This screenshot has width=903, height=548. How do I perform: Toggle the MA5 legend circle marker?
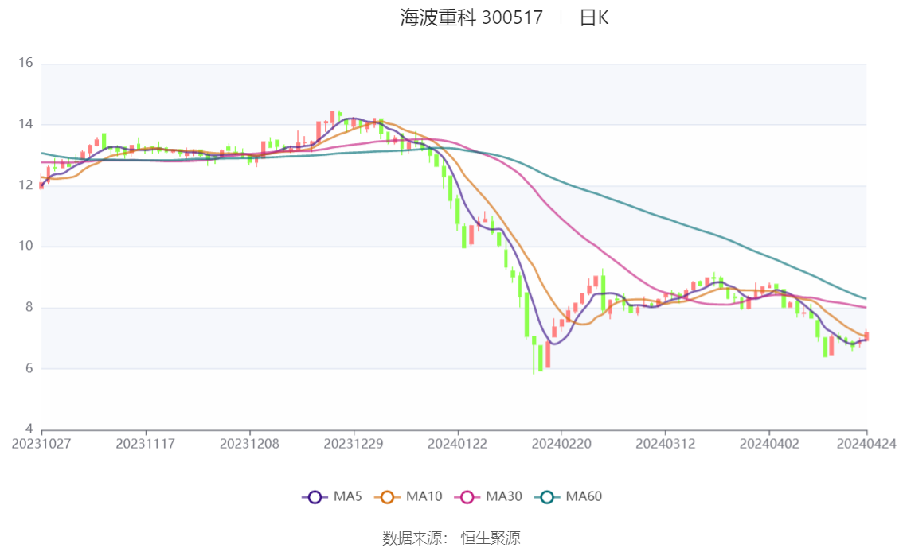click(315, 497)
